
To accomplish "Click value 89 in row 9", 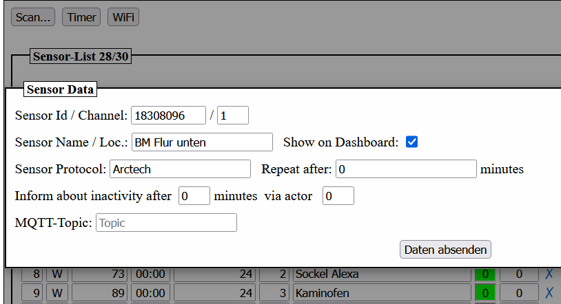I will coord(99,293).
